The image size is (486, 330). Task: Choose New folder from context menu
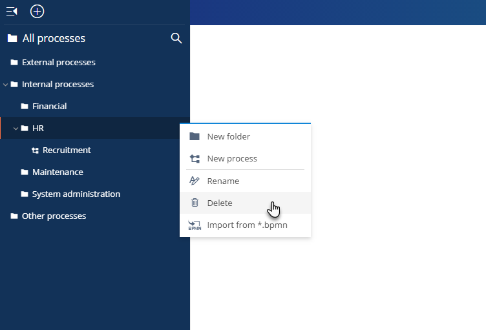(x=245, y=137)
